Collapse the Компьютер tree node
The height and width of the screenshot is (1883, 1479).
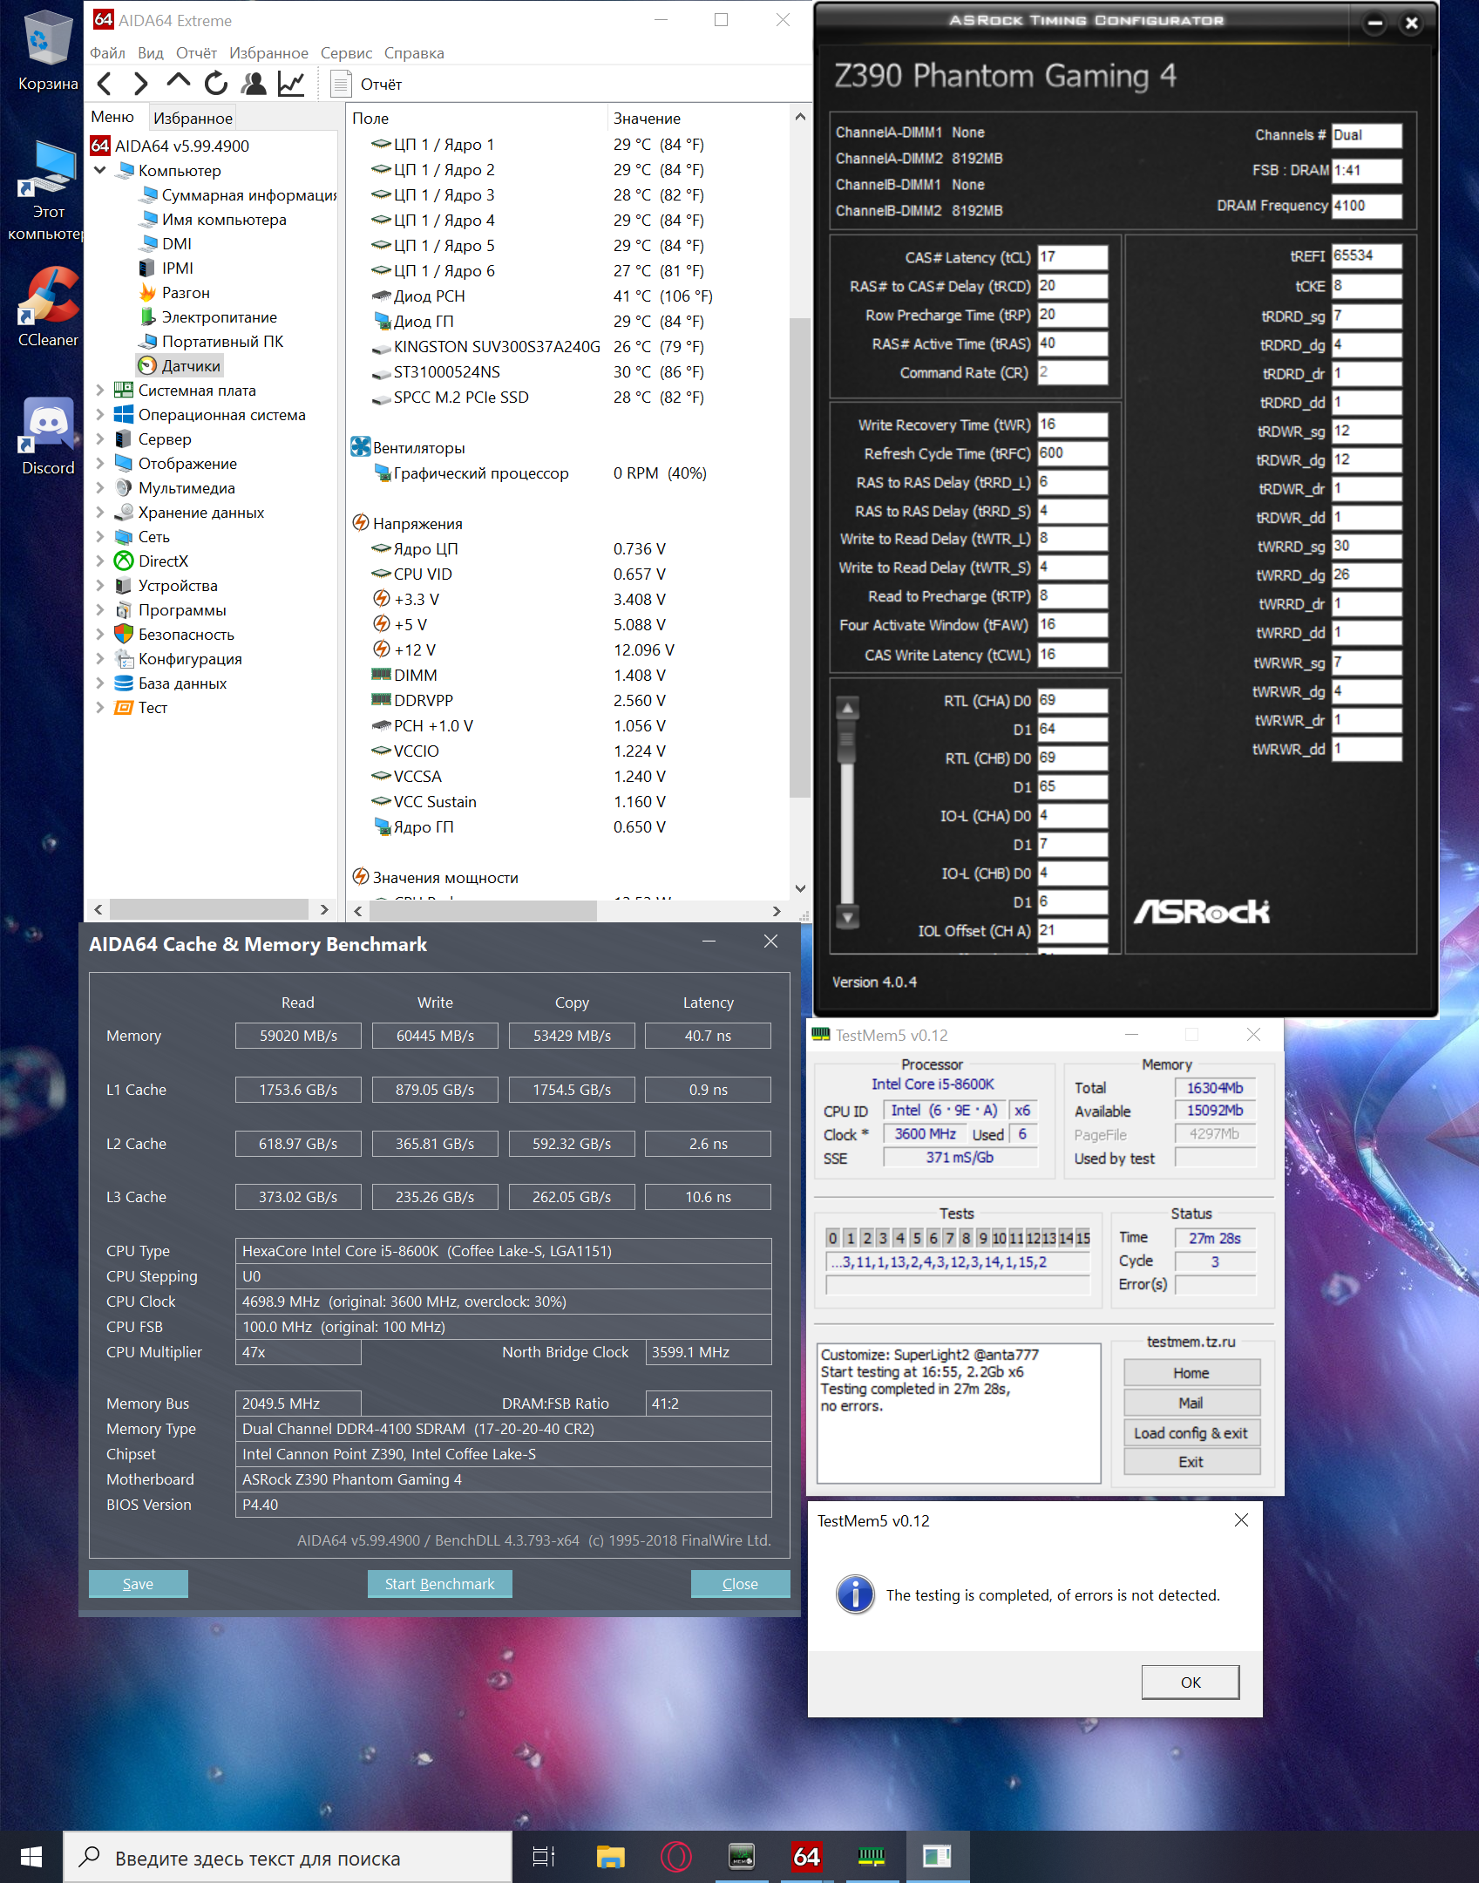pos(100,170)
